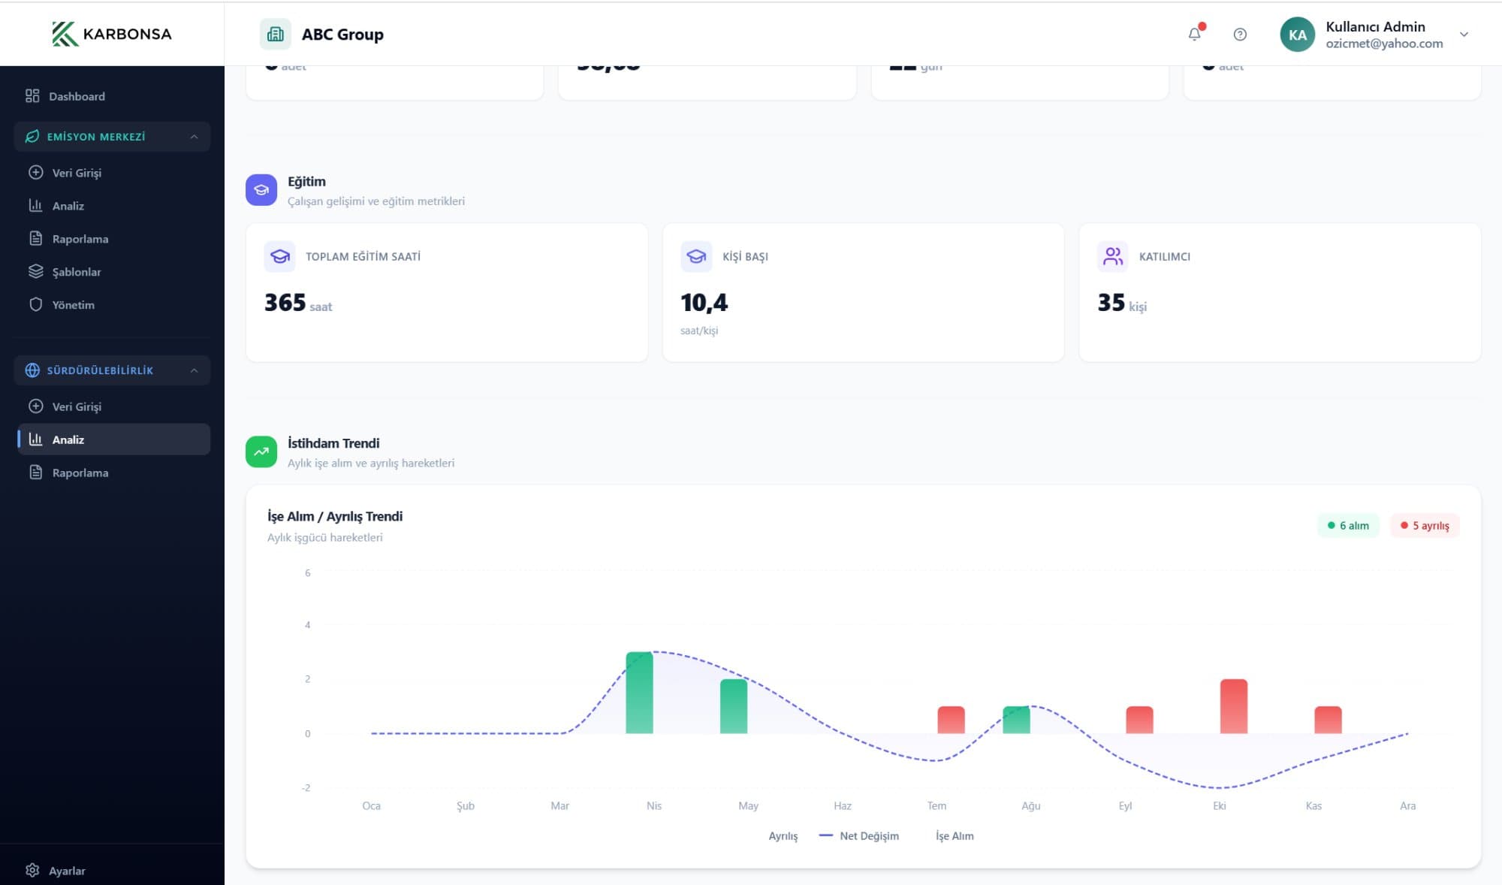
Task: Click the Toplam Eğitim Saati card
Action: tap(446, 292)
